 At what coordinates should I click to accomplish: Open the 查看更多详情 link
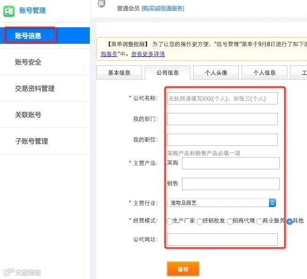tap(148, 54)
